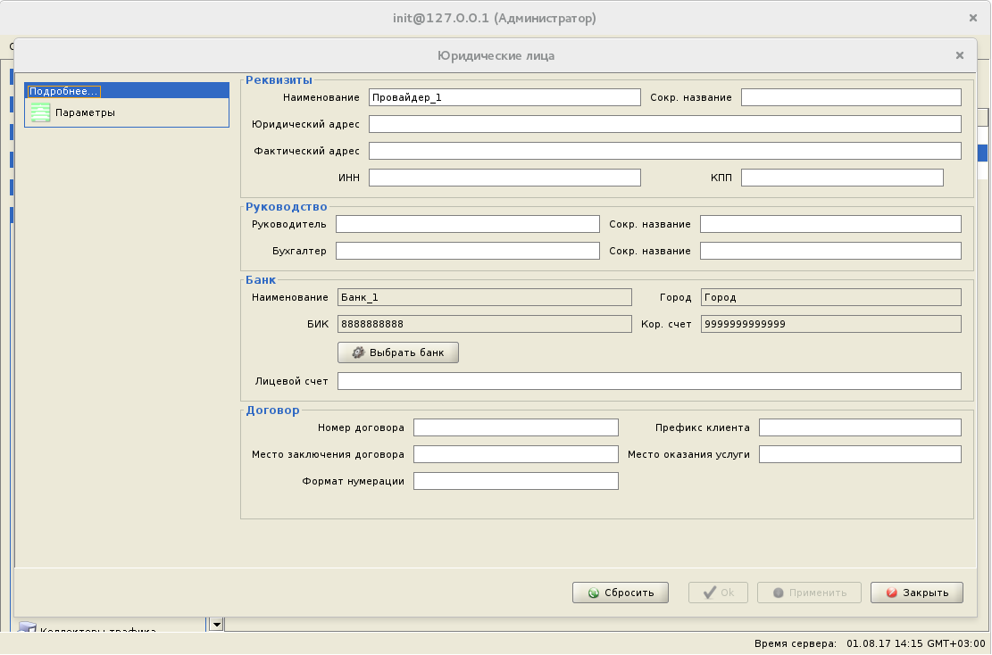
Task: Click the Формат нумерации input field
Action: click(515, 481)
